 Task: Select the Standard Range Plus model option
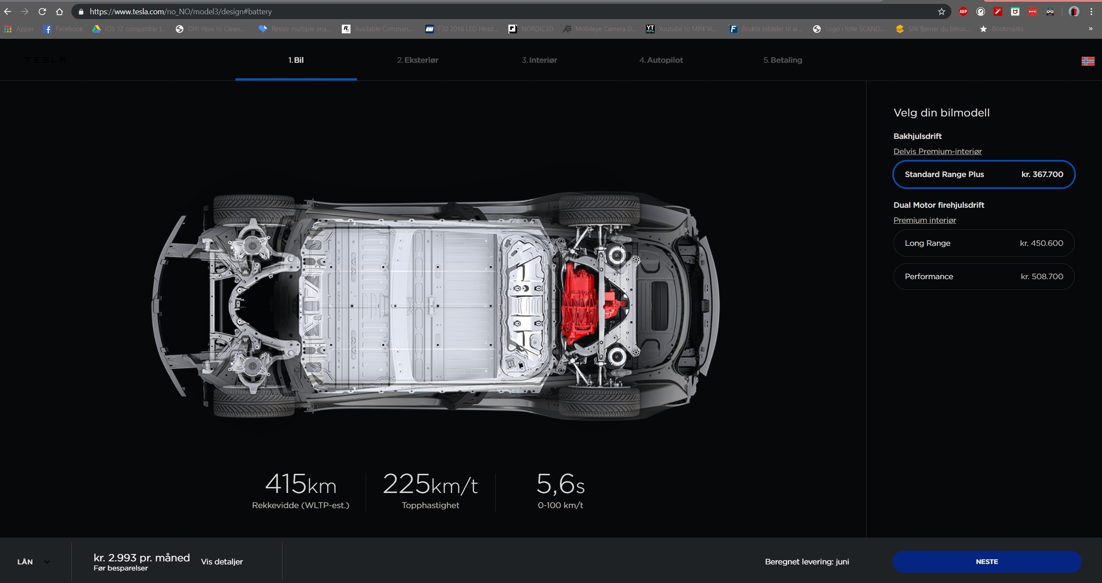pos(983,174)
